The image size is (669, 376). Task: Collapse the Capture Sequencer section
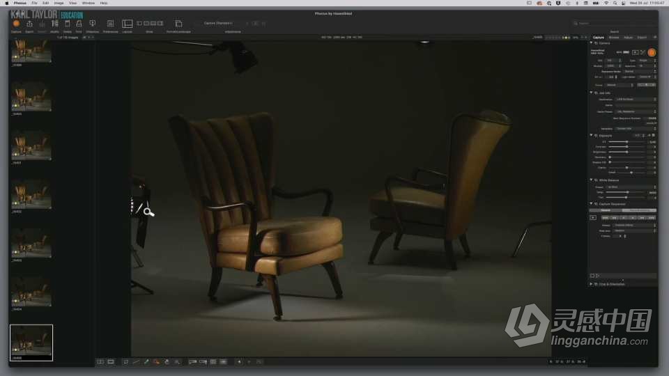[592, 204]
